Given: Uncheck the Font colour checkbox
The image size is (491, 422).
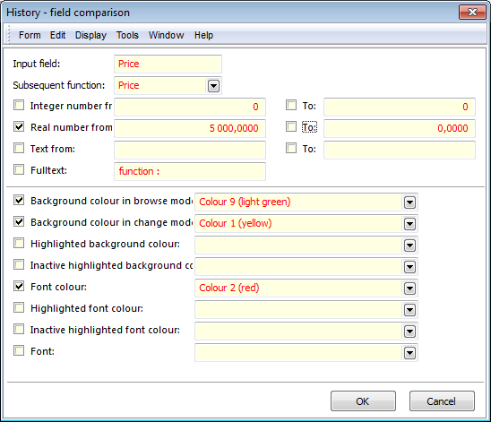Looking at the screenshot, I should click(x=19, y=286).
